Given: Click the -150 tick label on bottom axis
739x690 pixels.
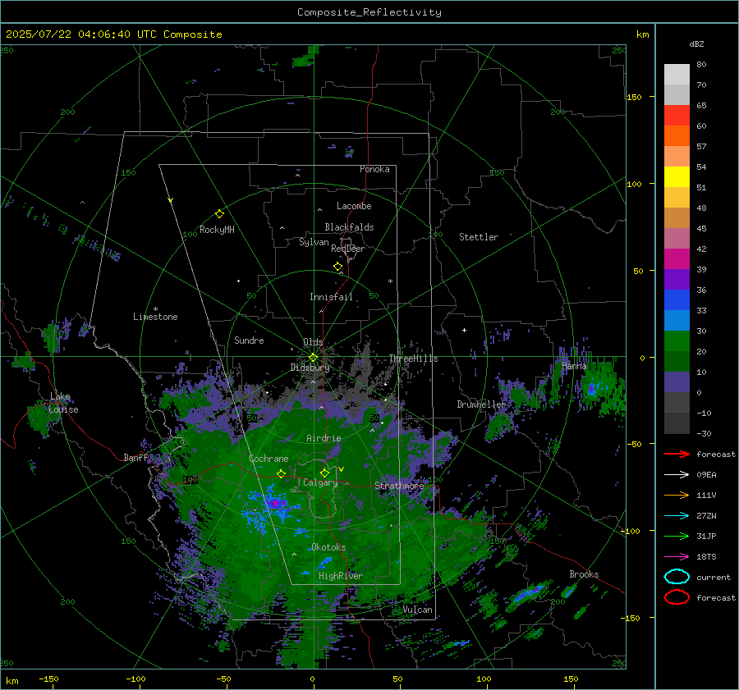Looking at the screenshot, I should click(48, 679).
